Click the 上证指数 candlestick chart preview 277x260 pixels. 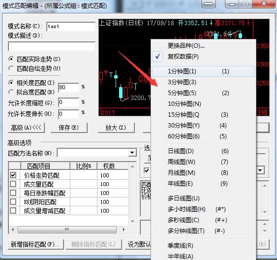124,67
